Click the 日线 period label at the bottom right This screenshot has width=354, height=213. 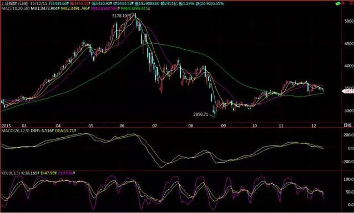[347, 126]
